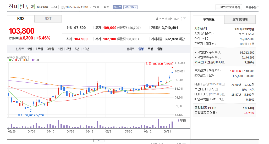Select the 1년 line chart period

click(x=60, y=49)
